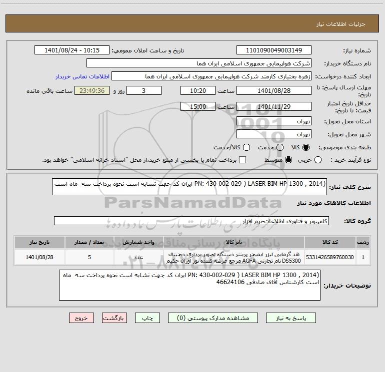Click the 'گروه کالا' category field
The image size is (385, 372).
191,221
